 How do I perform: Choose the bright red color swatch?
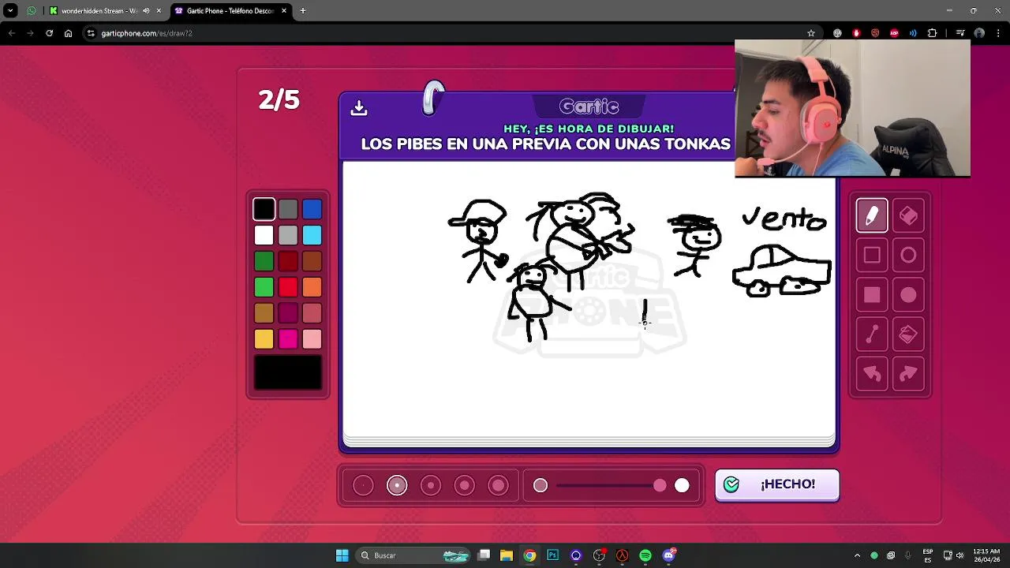288,287
